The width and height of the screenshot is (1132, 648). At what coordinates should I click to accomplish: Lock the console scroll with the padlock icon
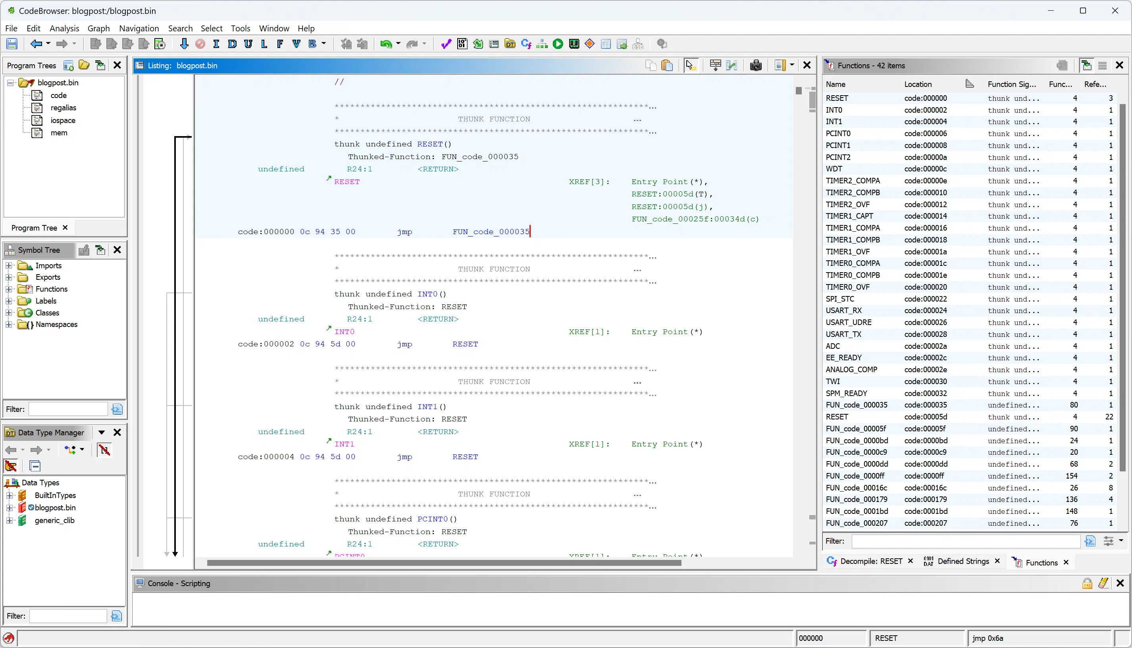pos(1087,583)
